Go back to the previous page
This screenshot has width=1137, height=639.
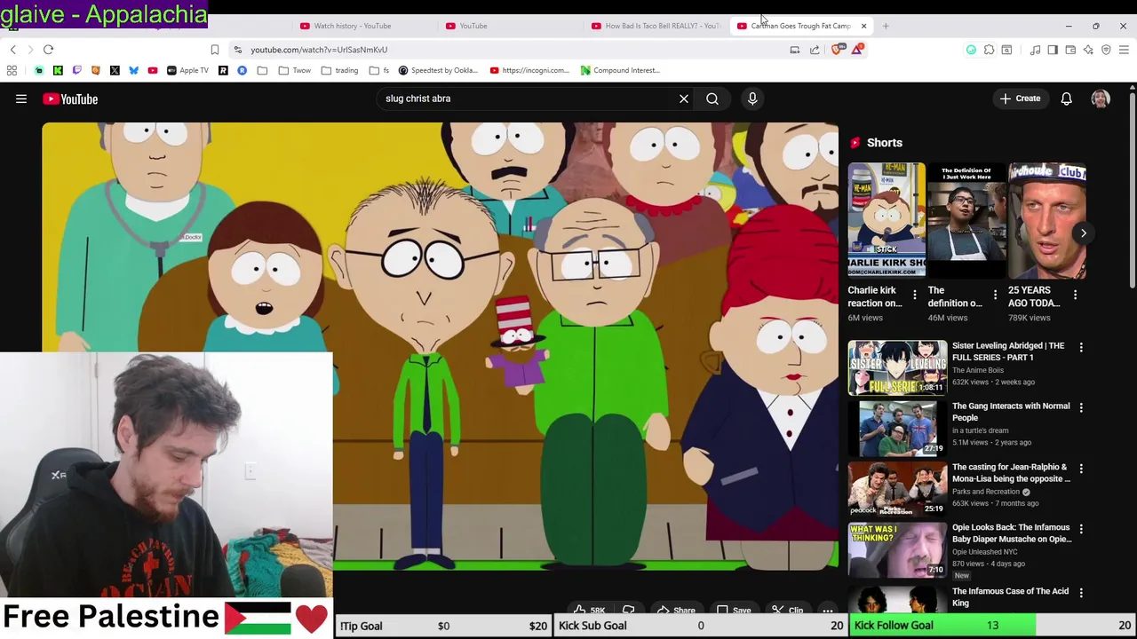pos(12,50)
